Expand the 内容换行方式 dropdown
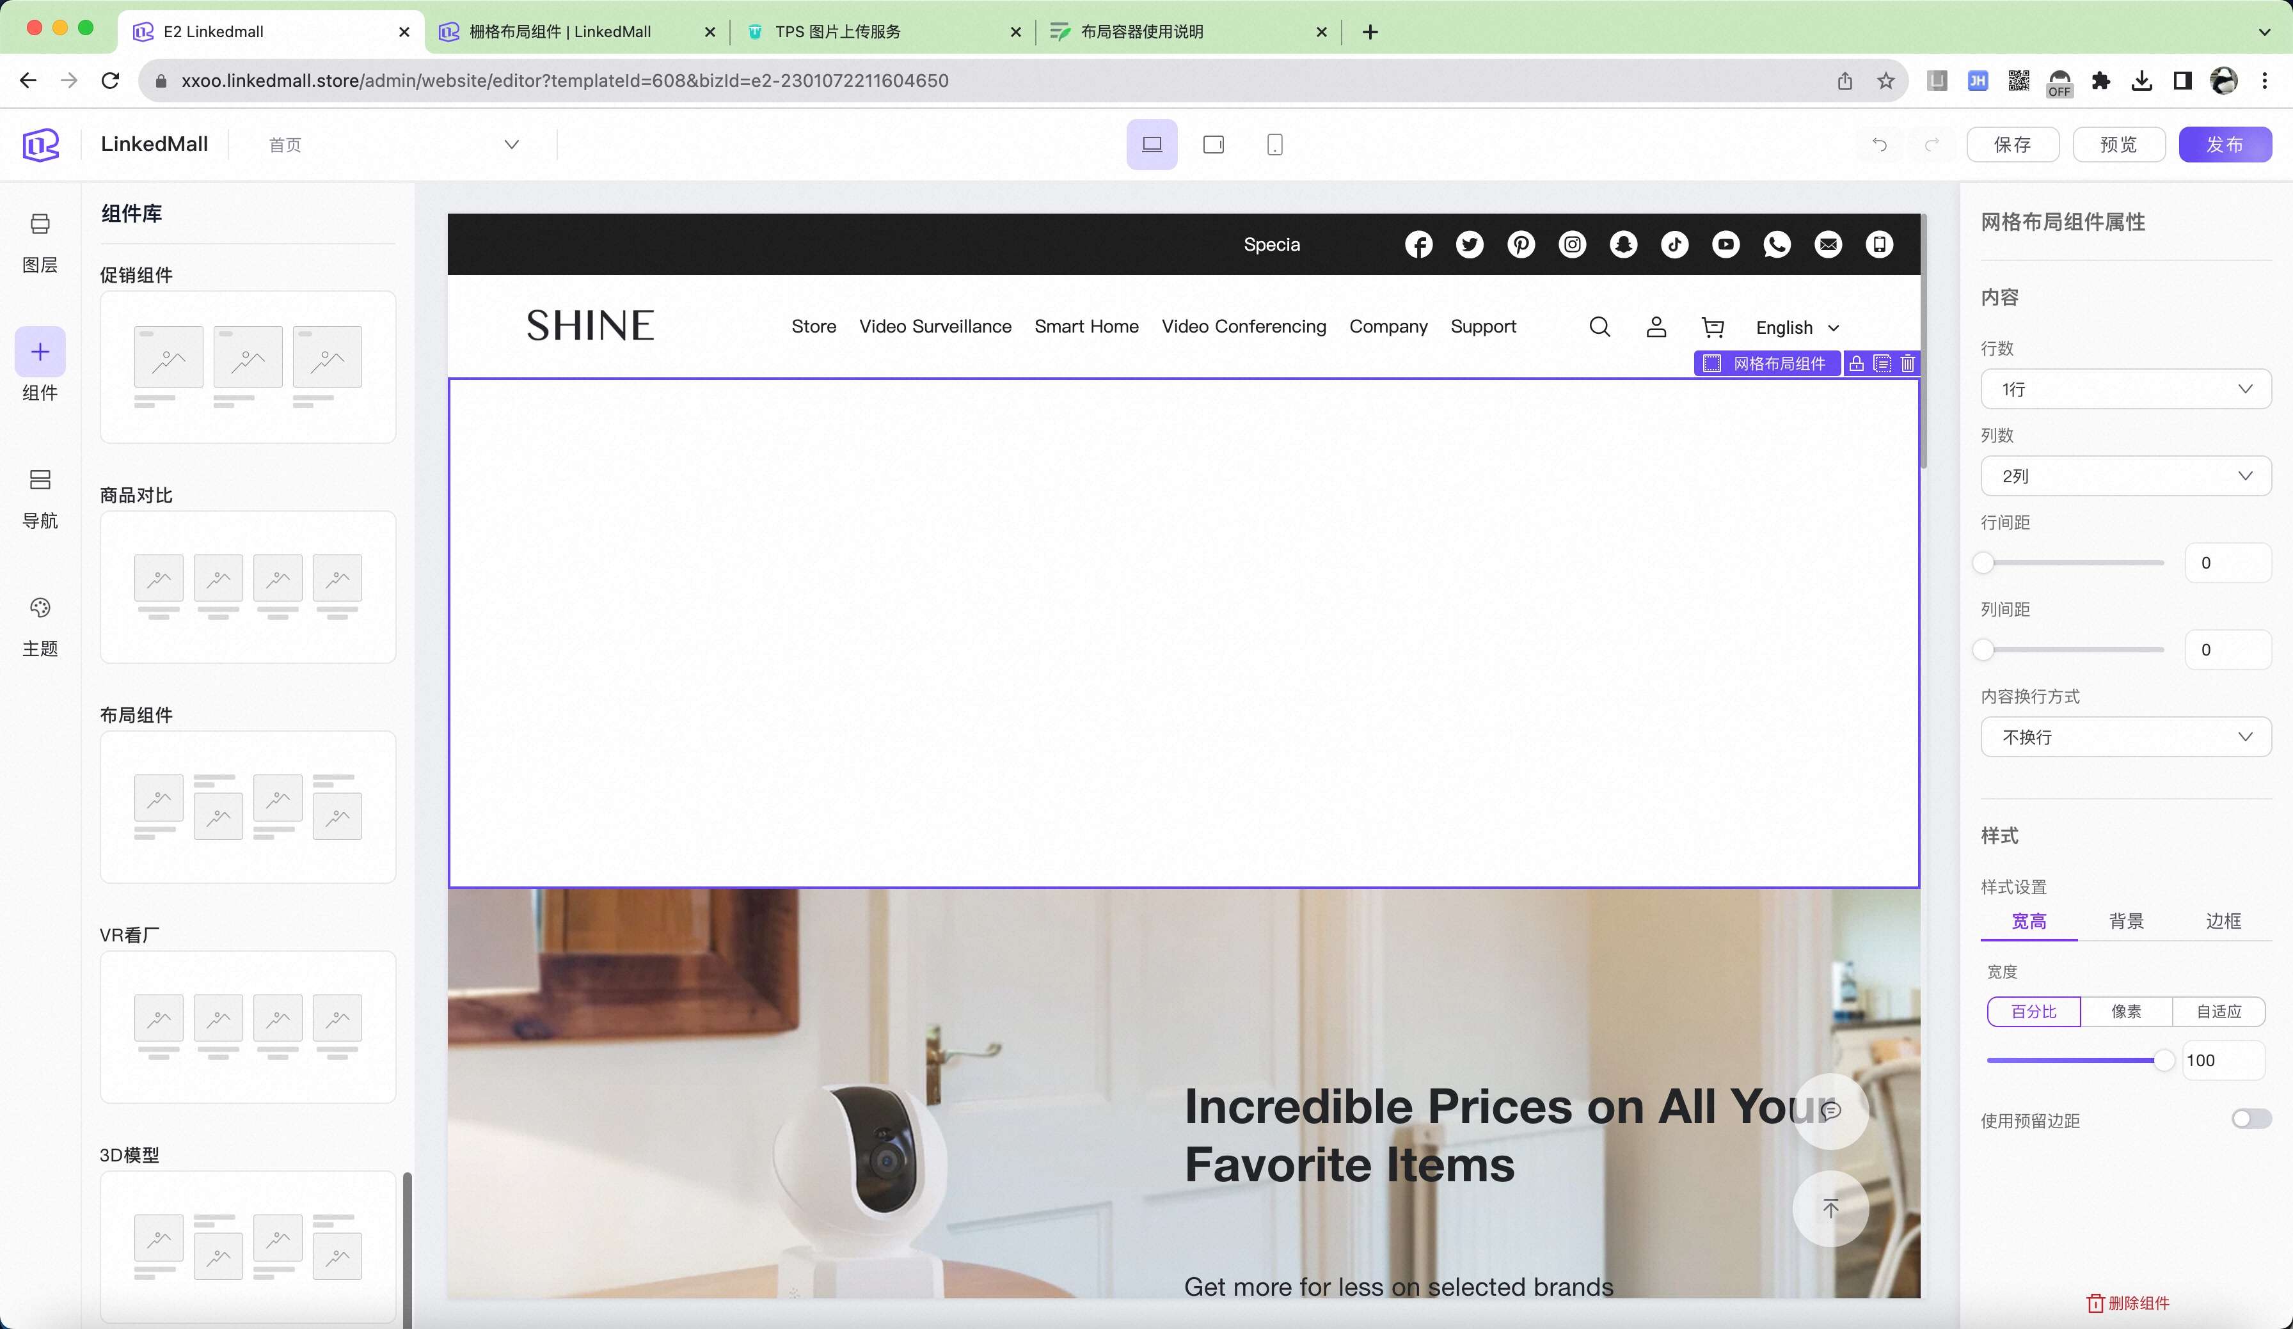Viewport: 2293px width, 1329px height. (x=2125, y=737)
